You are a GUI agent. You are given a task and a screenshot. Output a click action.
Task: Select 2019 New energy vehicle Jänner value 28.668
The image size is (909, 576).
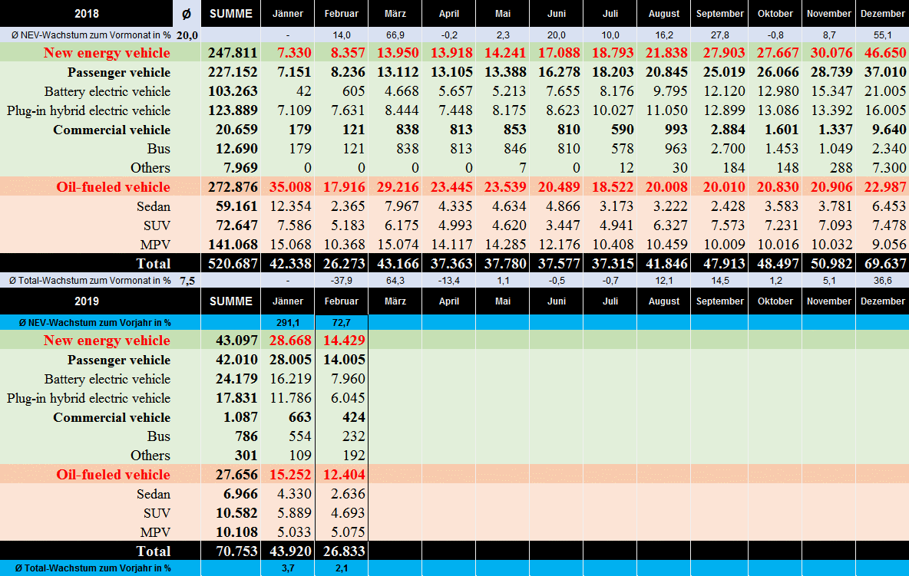click(x=290, y=341)
